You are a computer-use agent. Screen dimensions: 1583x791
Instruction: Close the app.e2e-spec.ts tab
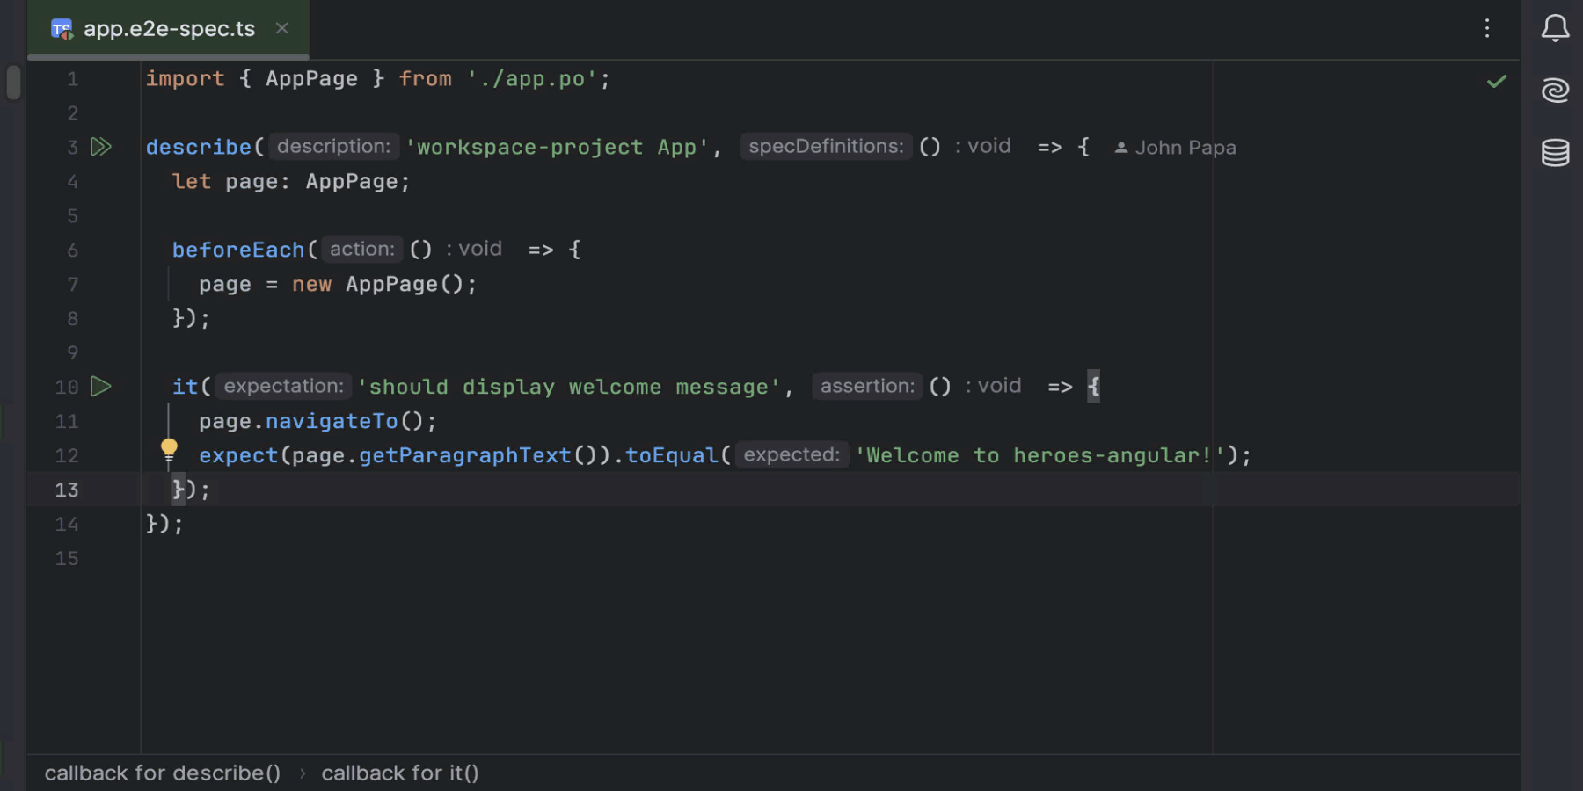281,28
